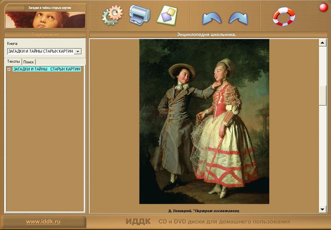Click the colored shapes icon
331x230 pixels.
[x=167, y=15]
